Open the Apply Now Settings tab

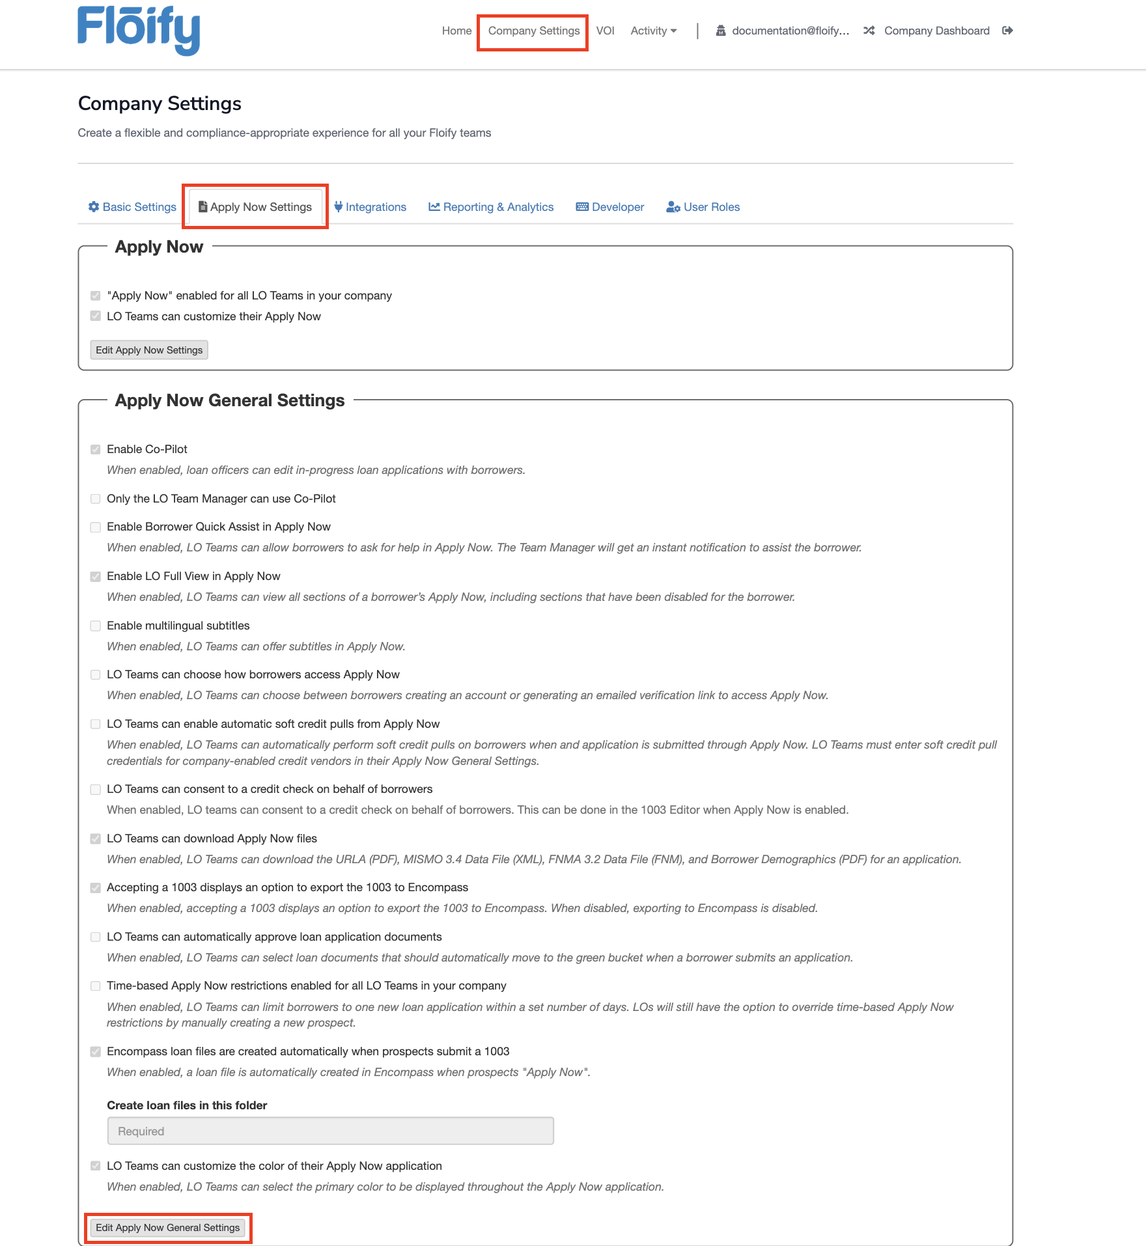255,207
